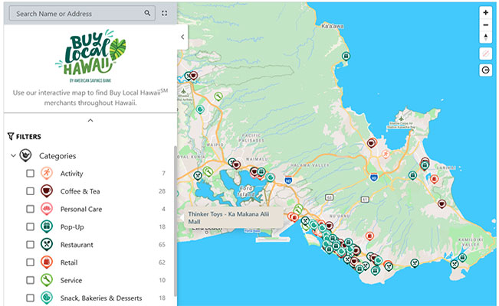Select the Restaurant filter checkbox

(30, 244)
